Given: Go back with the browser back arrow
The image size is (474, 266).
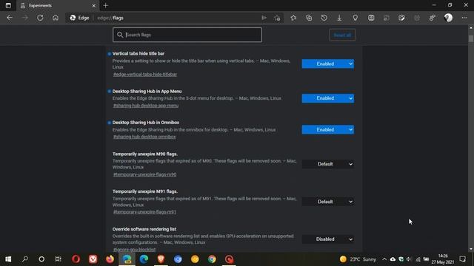Looking at the screenshot, I should pos(10,18).
